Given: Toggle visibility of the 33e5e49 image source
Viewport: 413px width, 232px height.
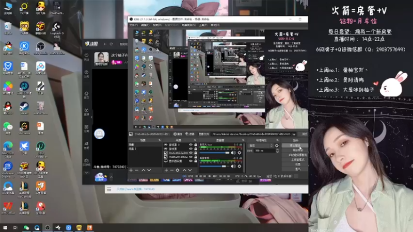Looking at the screenshot, I should [190, 153].
